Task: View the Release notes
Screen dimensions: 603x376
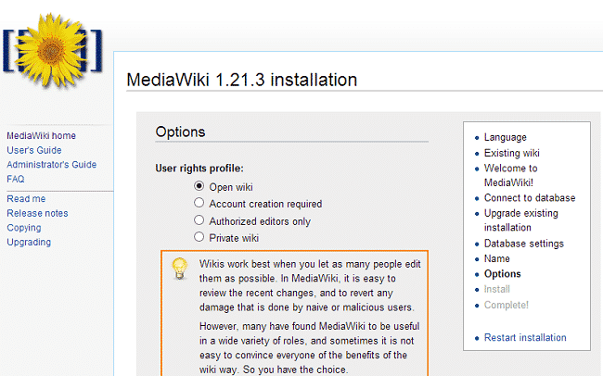Action: tap(37, 213)
